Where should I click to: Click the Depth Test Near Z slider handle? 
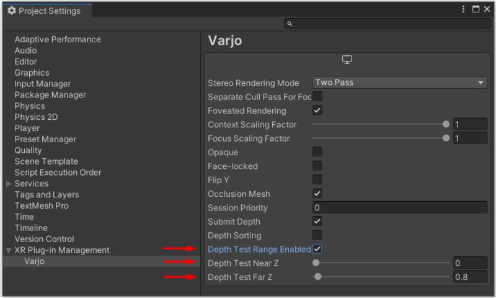[x=316, y=263]
